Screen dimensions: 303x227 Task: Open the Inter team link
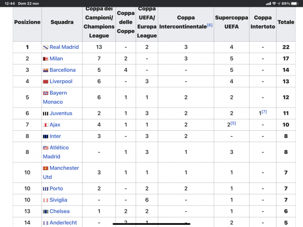click(x=55, y=136)
